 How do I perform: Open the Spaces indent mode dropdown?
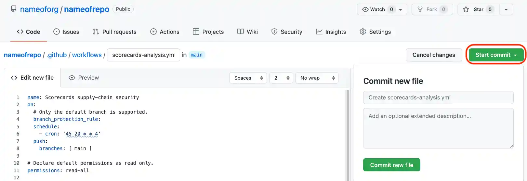click(248, 78)
